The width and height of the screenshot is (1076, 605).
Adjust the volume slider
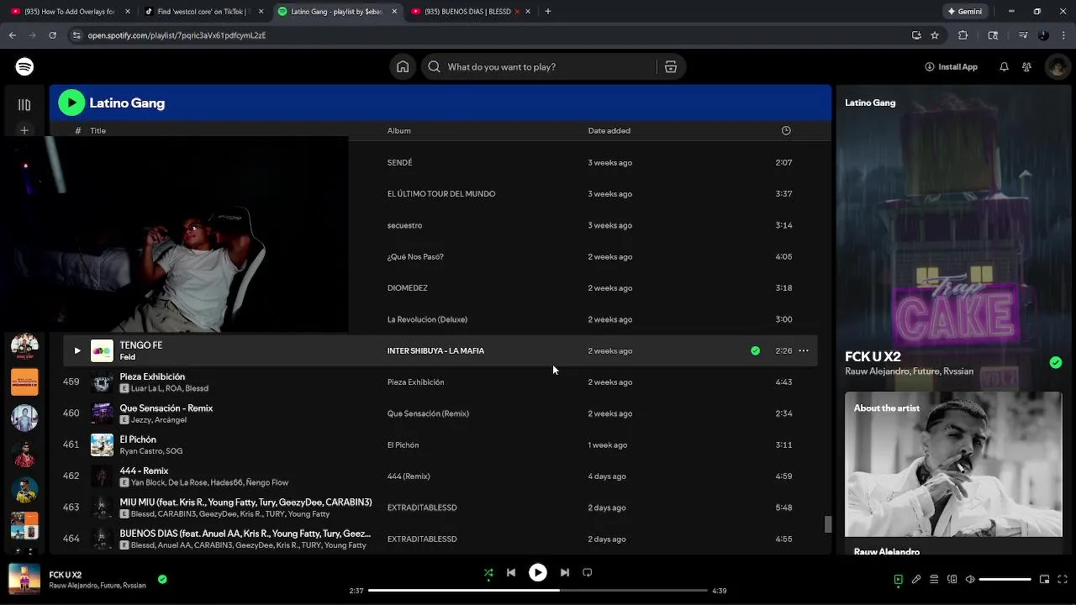(x=1005, y=579)
